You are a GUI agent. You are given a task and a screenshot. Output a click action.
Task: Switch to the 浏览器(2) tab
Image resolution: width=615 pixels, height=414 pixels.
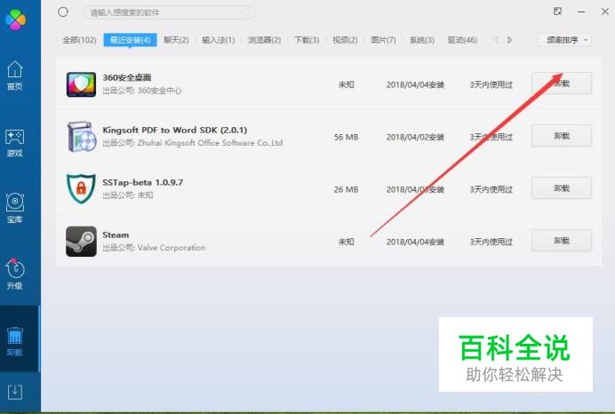pyautogui.click(x=265, y=40)
